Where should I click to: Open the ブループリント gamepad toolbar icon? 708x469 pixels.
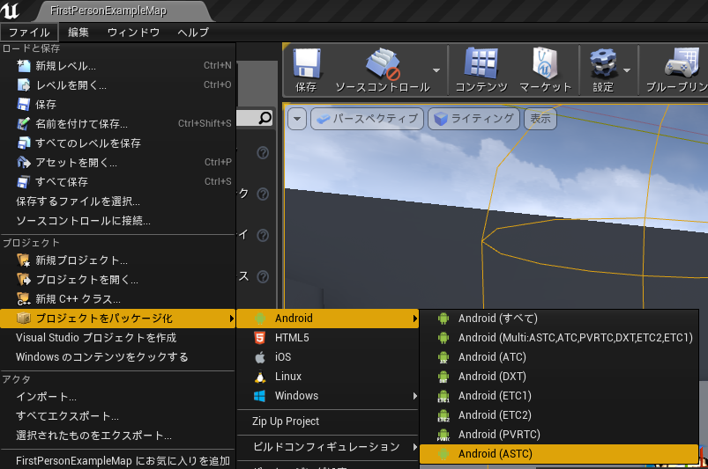click(682, 63)
